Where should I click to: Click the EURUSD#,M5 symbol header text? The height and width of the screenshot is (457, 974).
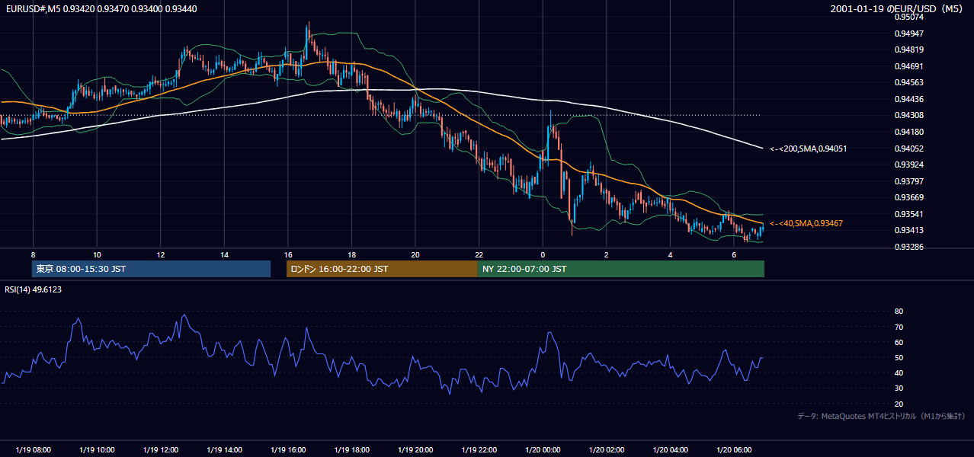coord(32,9)
